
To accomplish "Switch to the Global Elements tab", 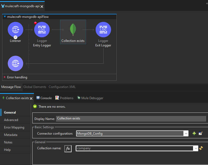I will (35, 87).
